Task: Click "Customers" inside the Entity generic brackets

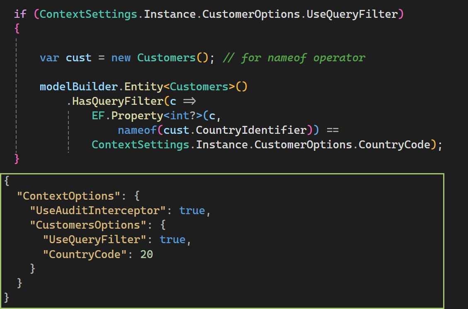Action: 199,87
